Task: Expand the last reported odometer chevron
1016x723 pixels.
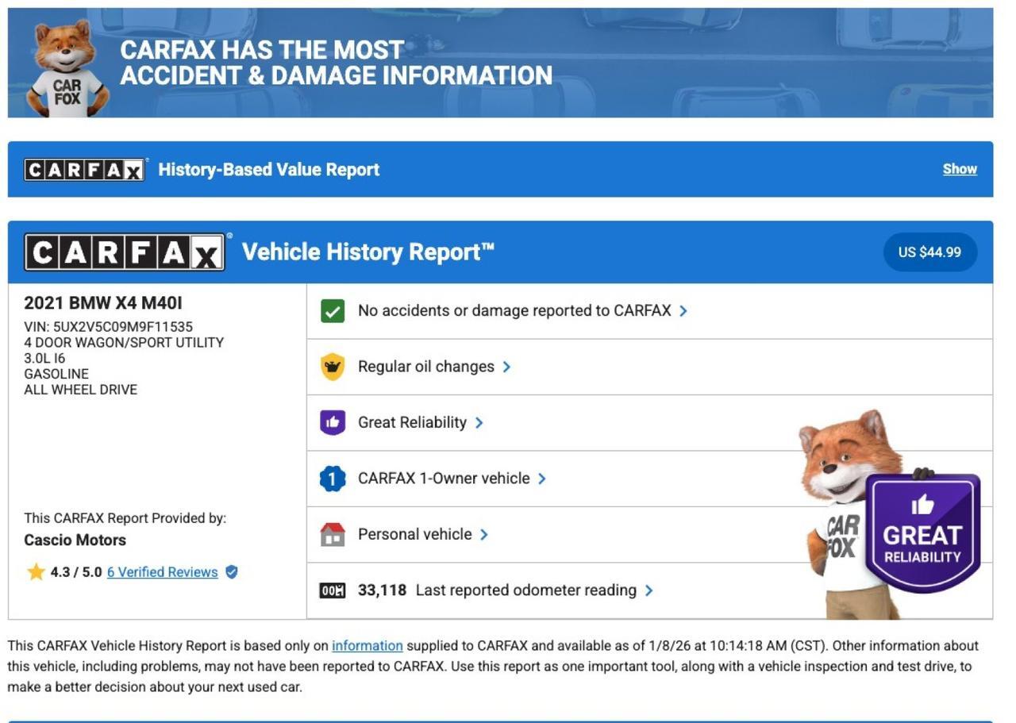Action: click(649, 590)
